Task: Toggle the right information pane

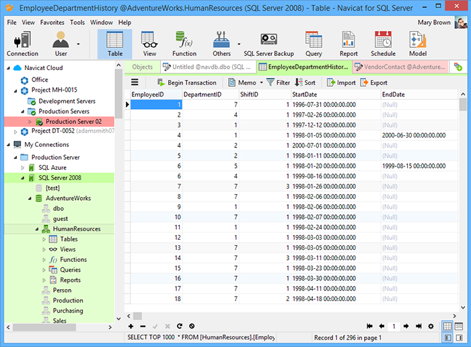Action: pyautogui.click(x=459, y=338)
